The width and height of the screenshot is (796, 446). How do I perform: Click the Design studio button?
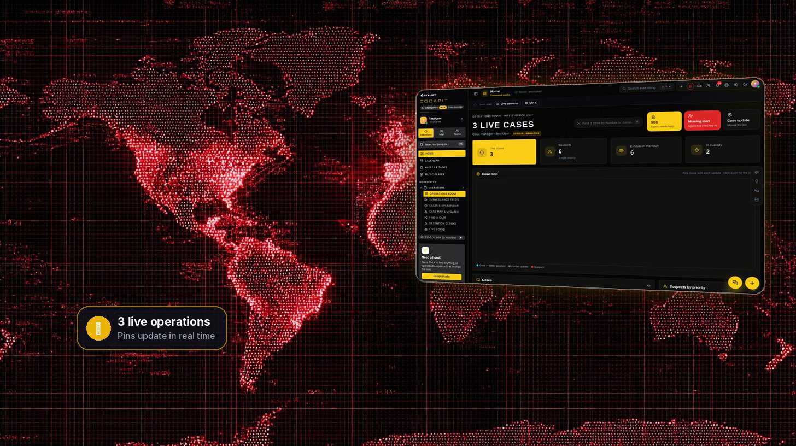coord(441,277)
